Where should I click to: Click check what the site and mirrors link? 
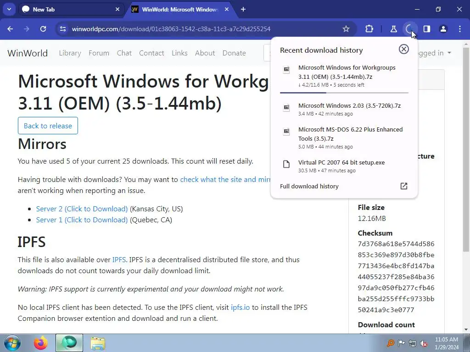coord(225,179)
